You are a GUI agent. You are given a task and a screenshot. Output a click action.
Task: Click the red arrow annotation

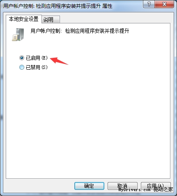tap(59, 61)
